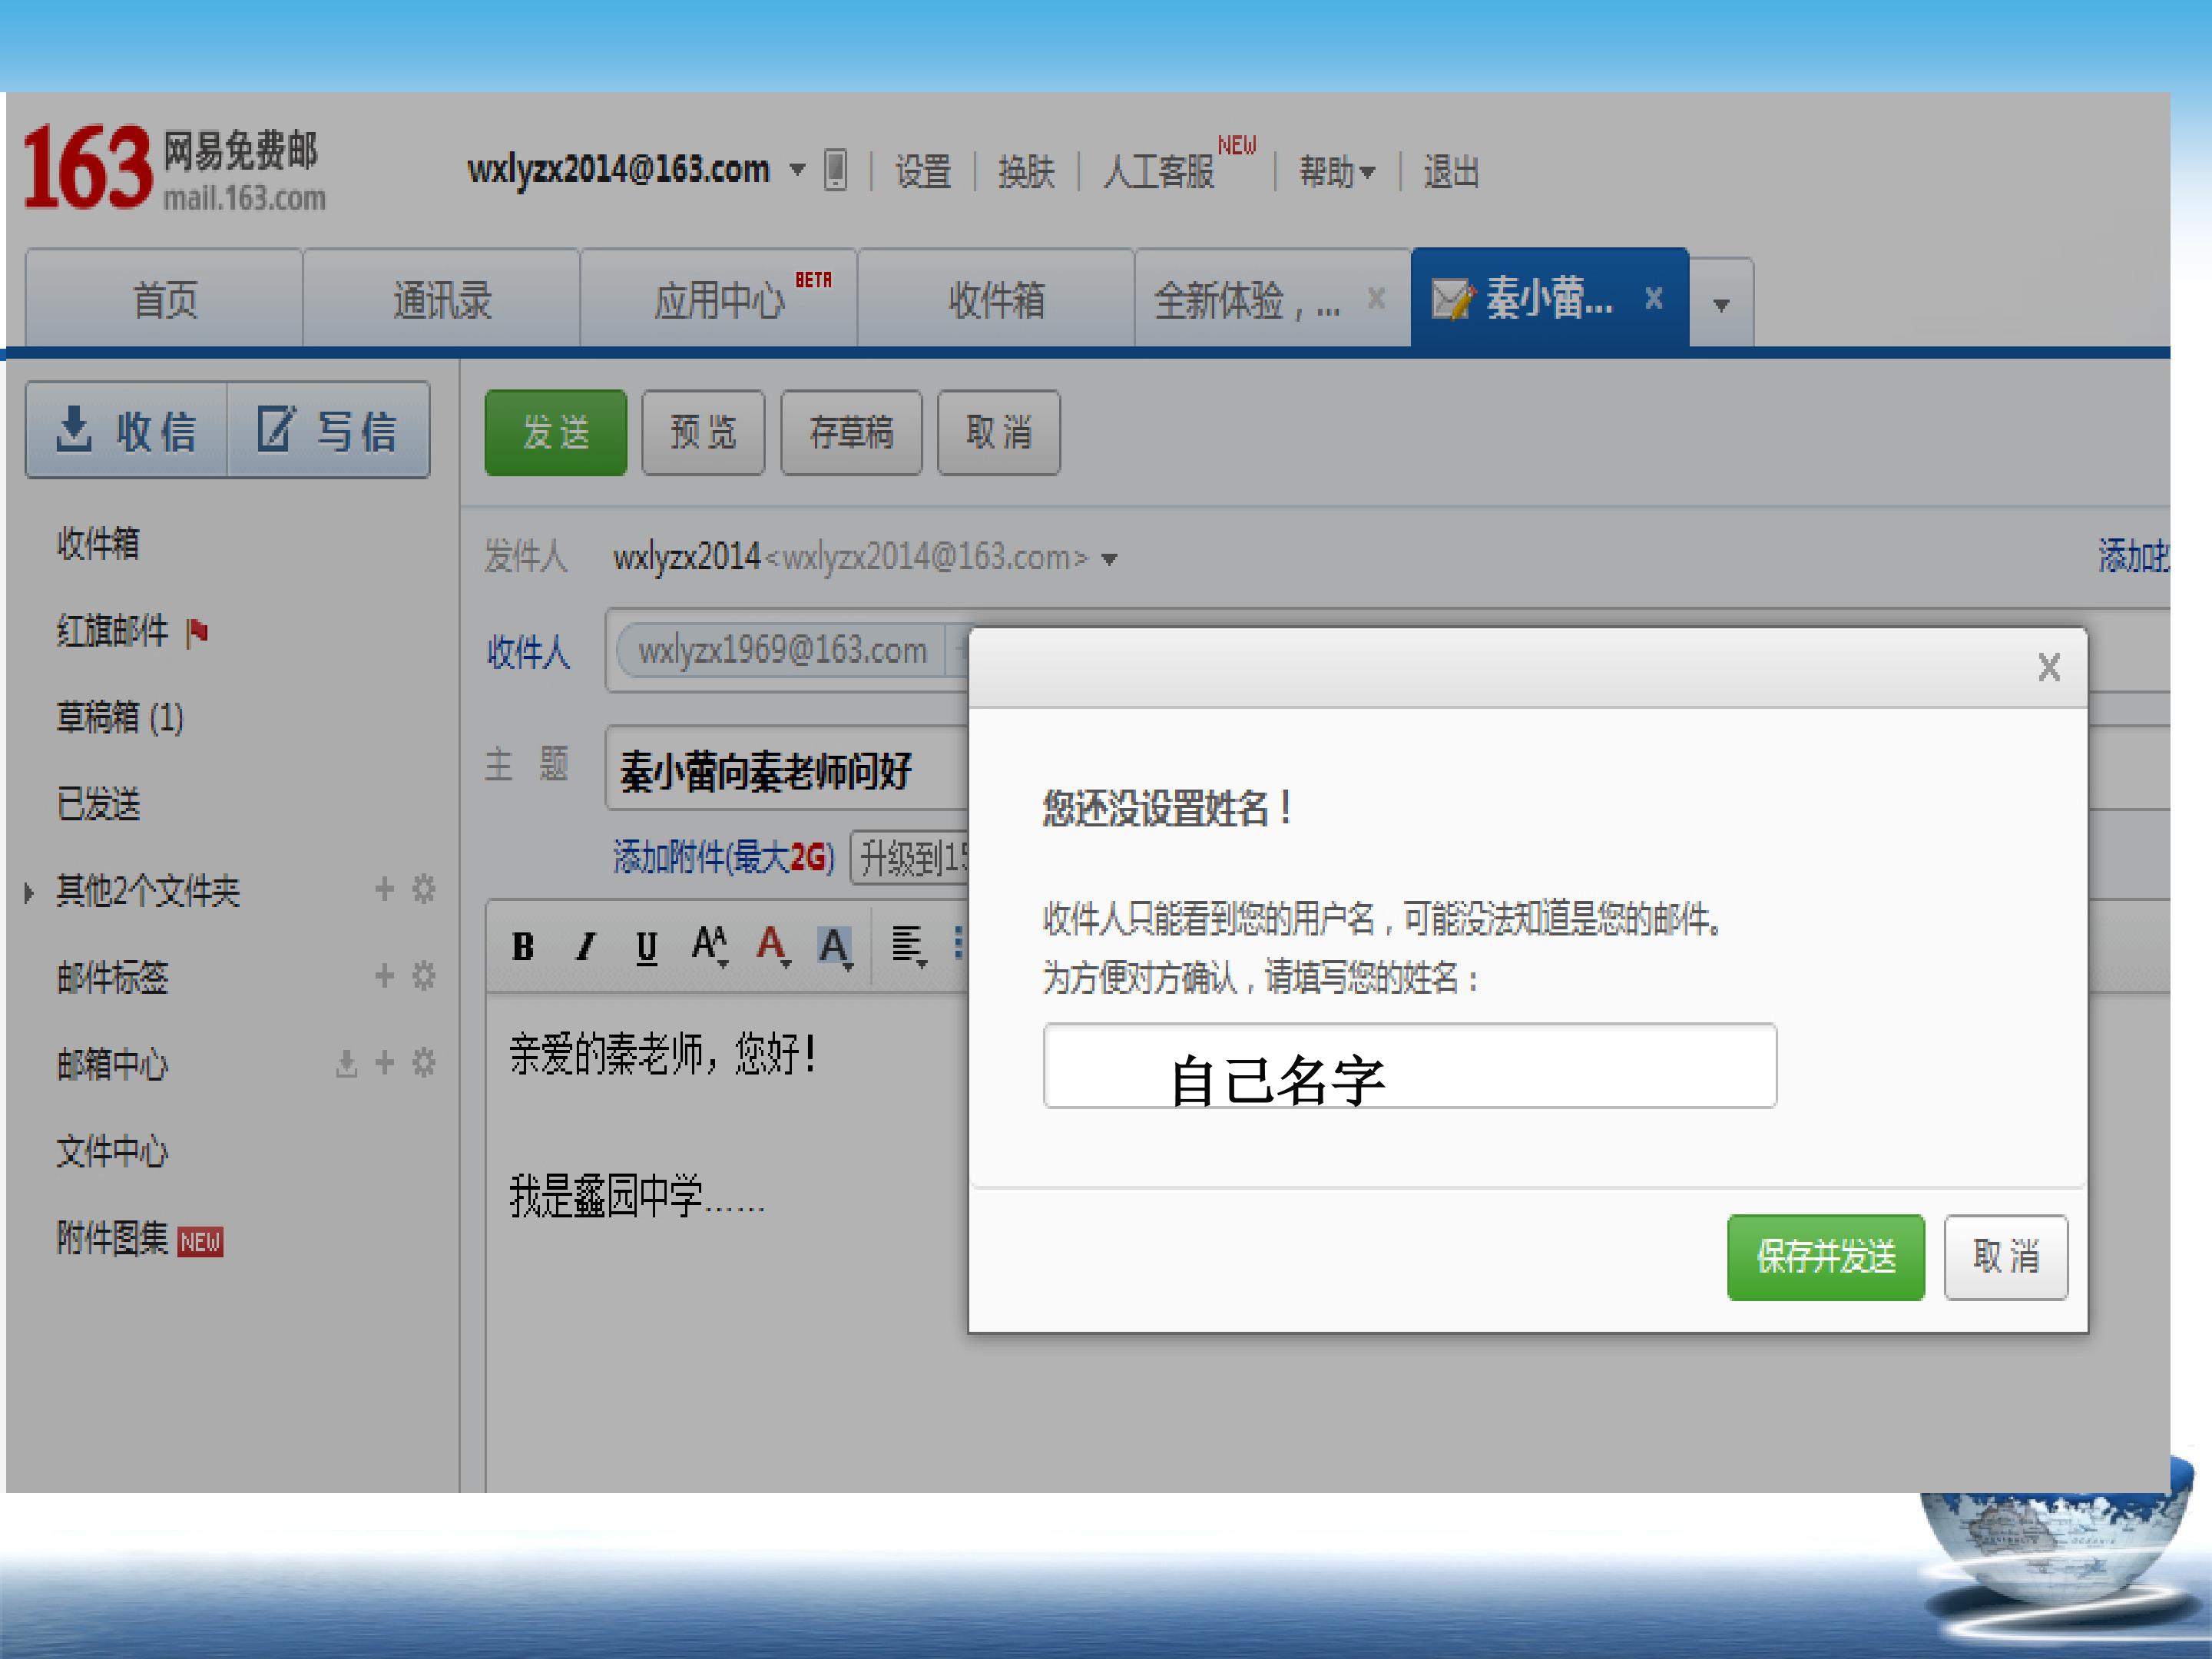Open 附件图集 in sidebar
Viewport: 2212px width, 1659px height.
pos(112,1239)
